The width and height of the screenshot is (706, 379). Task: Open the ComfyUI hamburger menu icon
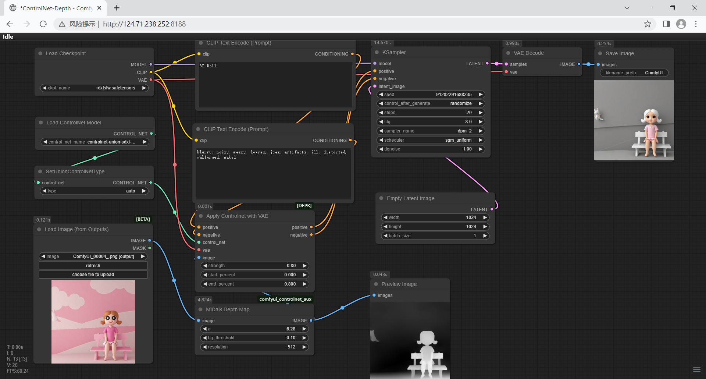click(696, 369)
